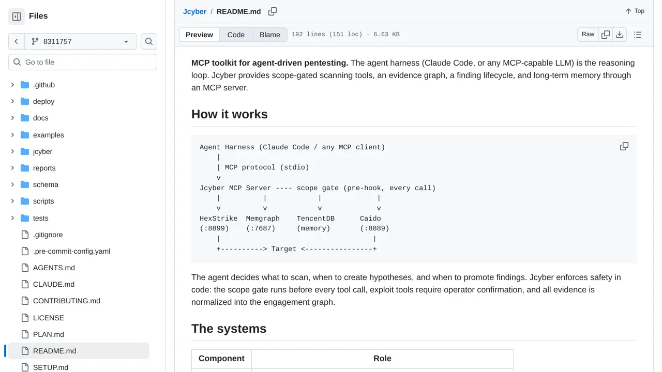Click the LICENSE file icon
662x372 pixels.
click(x=25, y=318)
